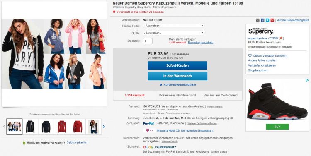Click green BUY button in ad
The height and width of the screenshot is (156, 311).
[277, 127]
